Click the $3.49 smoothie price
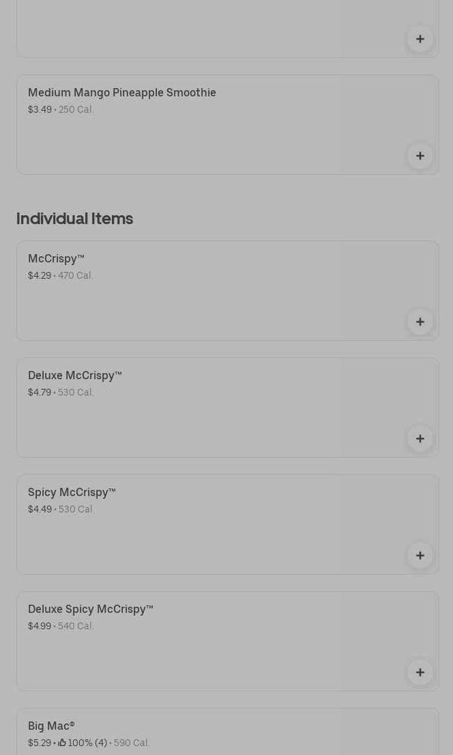 tap(40, 109)
